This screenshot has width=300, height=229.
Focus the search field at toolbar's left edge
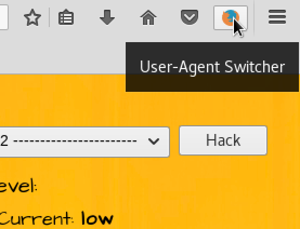(x=4, y=17)
